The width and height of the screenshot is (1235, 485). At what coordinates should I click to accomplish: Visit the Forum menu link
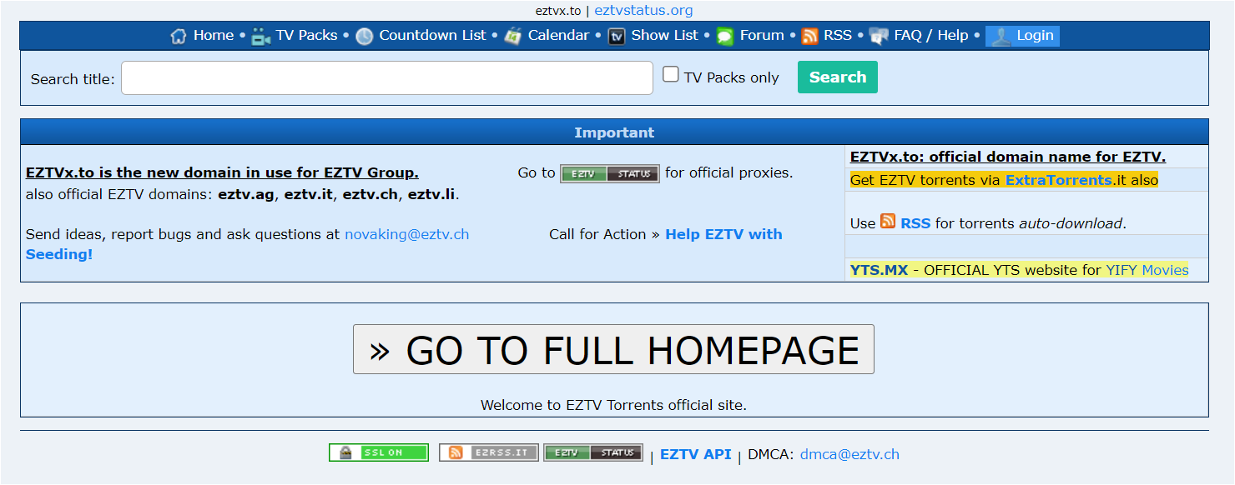tap(762, 35)
